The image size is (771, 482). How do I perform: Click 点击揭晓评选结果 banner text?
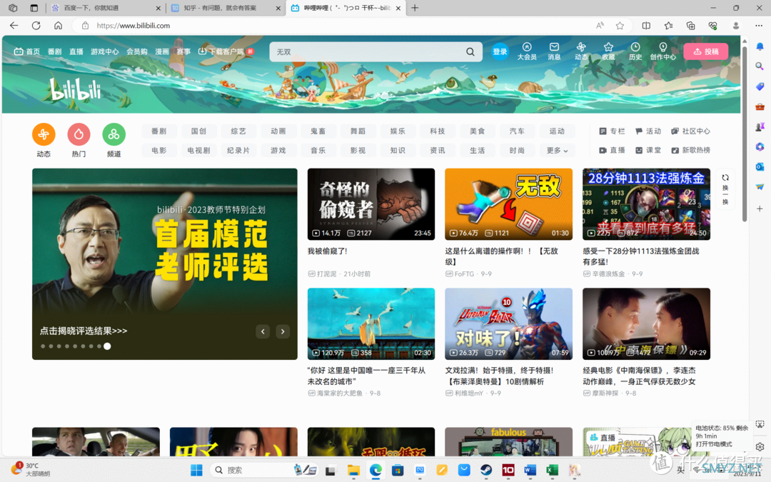[x=84, y=331]
